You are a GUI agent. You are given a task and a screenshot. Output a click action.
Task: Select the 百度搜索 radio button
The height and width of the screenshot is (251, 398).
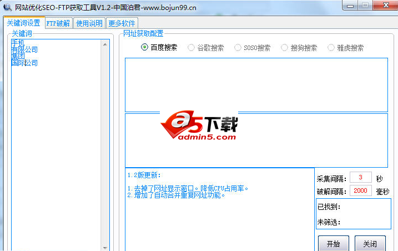tap(159, 47)
